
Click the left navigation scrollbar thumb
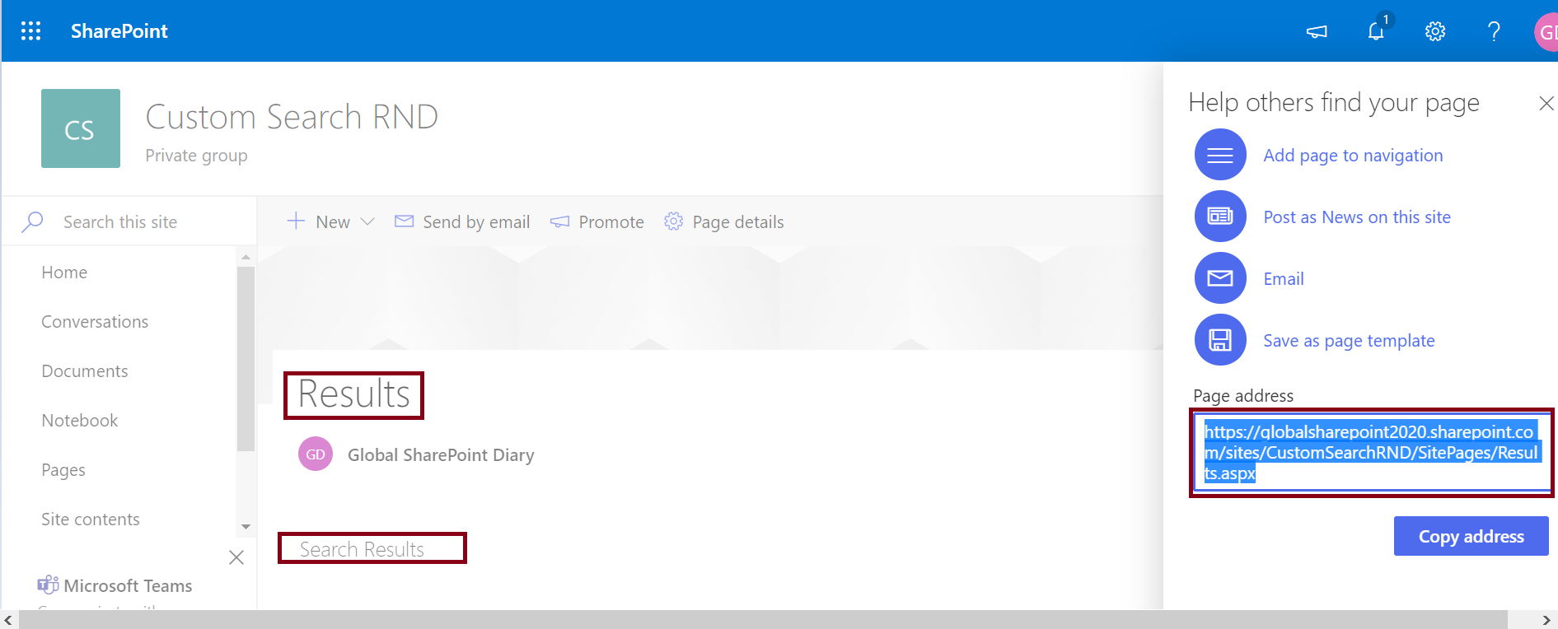coord(245,359)
